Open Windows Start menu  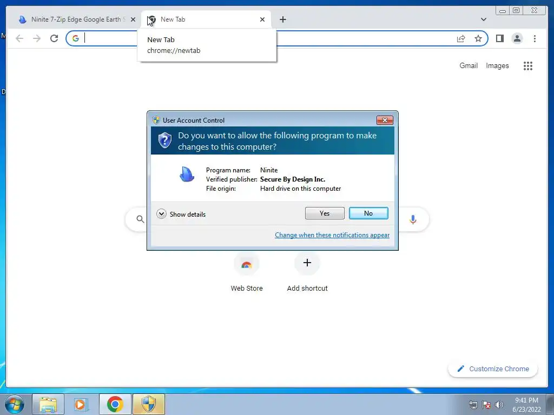[x=15, y=404]
